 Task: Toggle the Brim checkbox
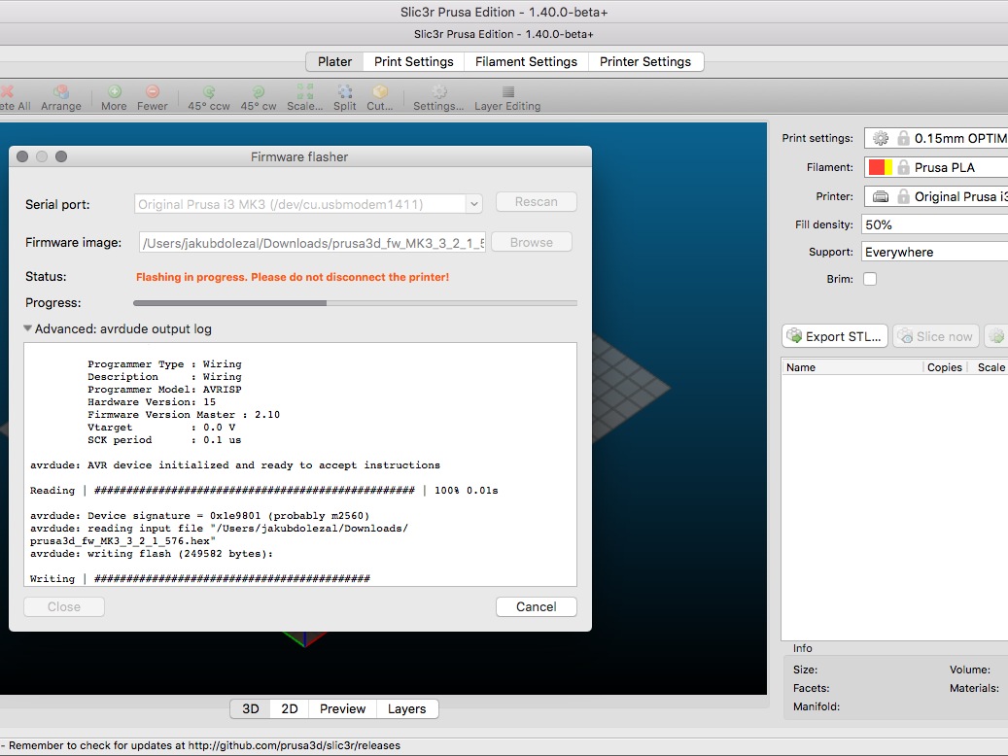pos(870,279)
